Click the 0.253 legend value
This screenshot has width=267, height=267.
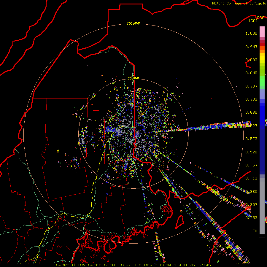tap(251, 218)
